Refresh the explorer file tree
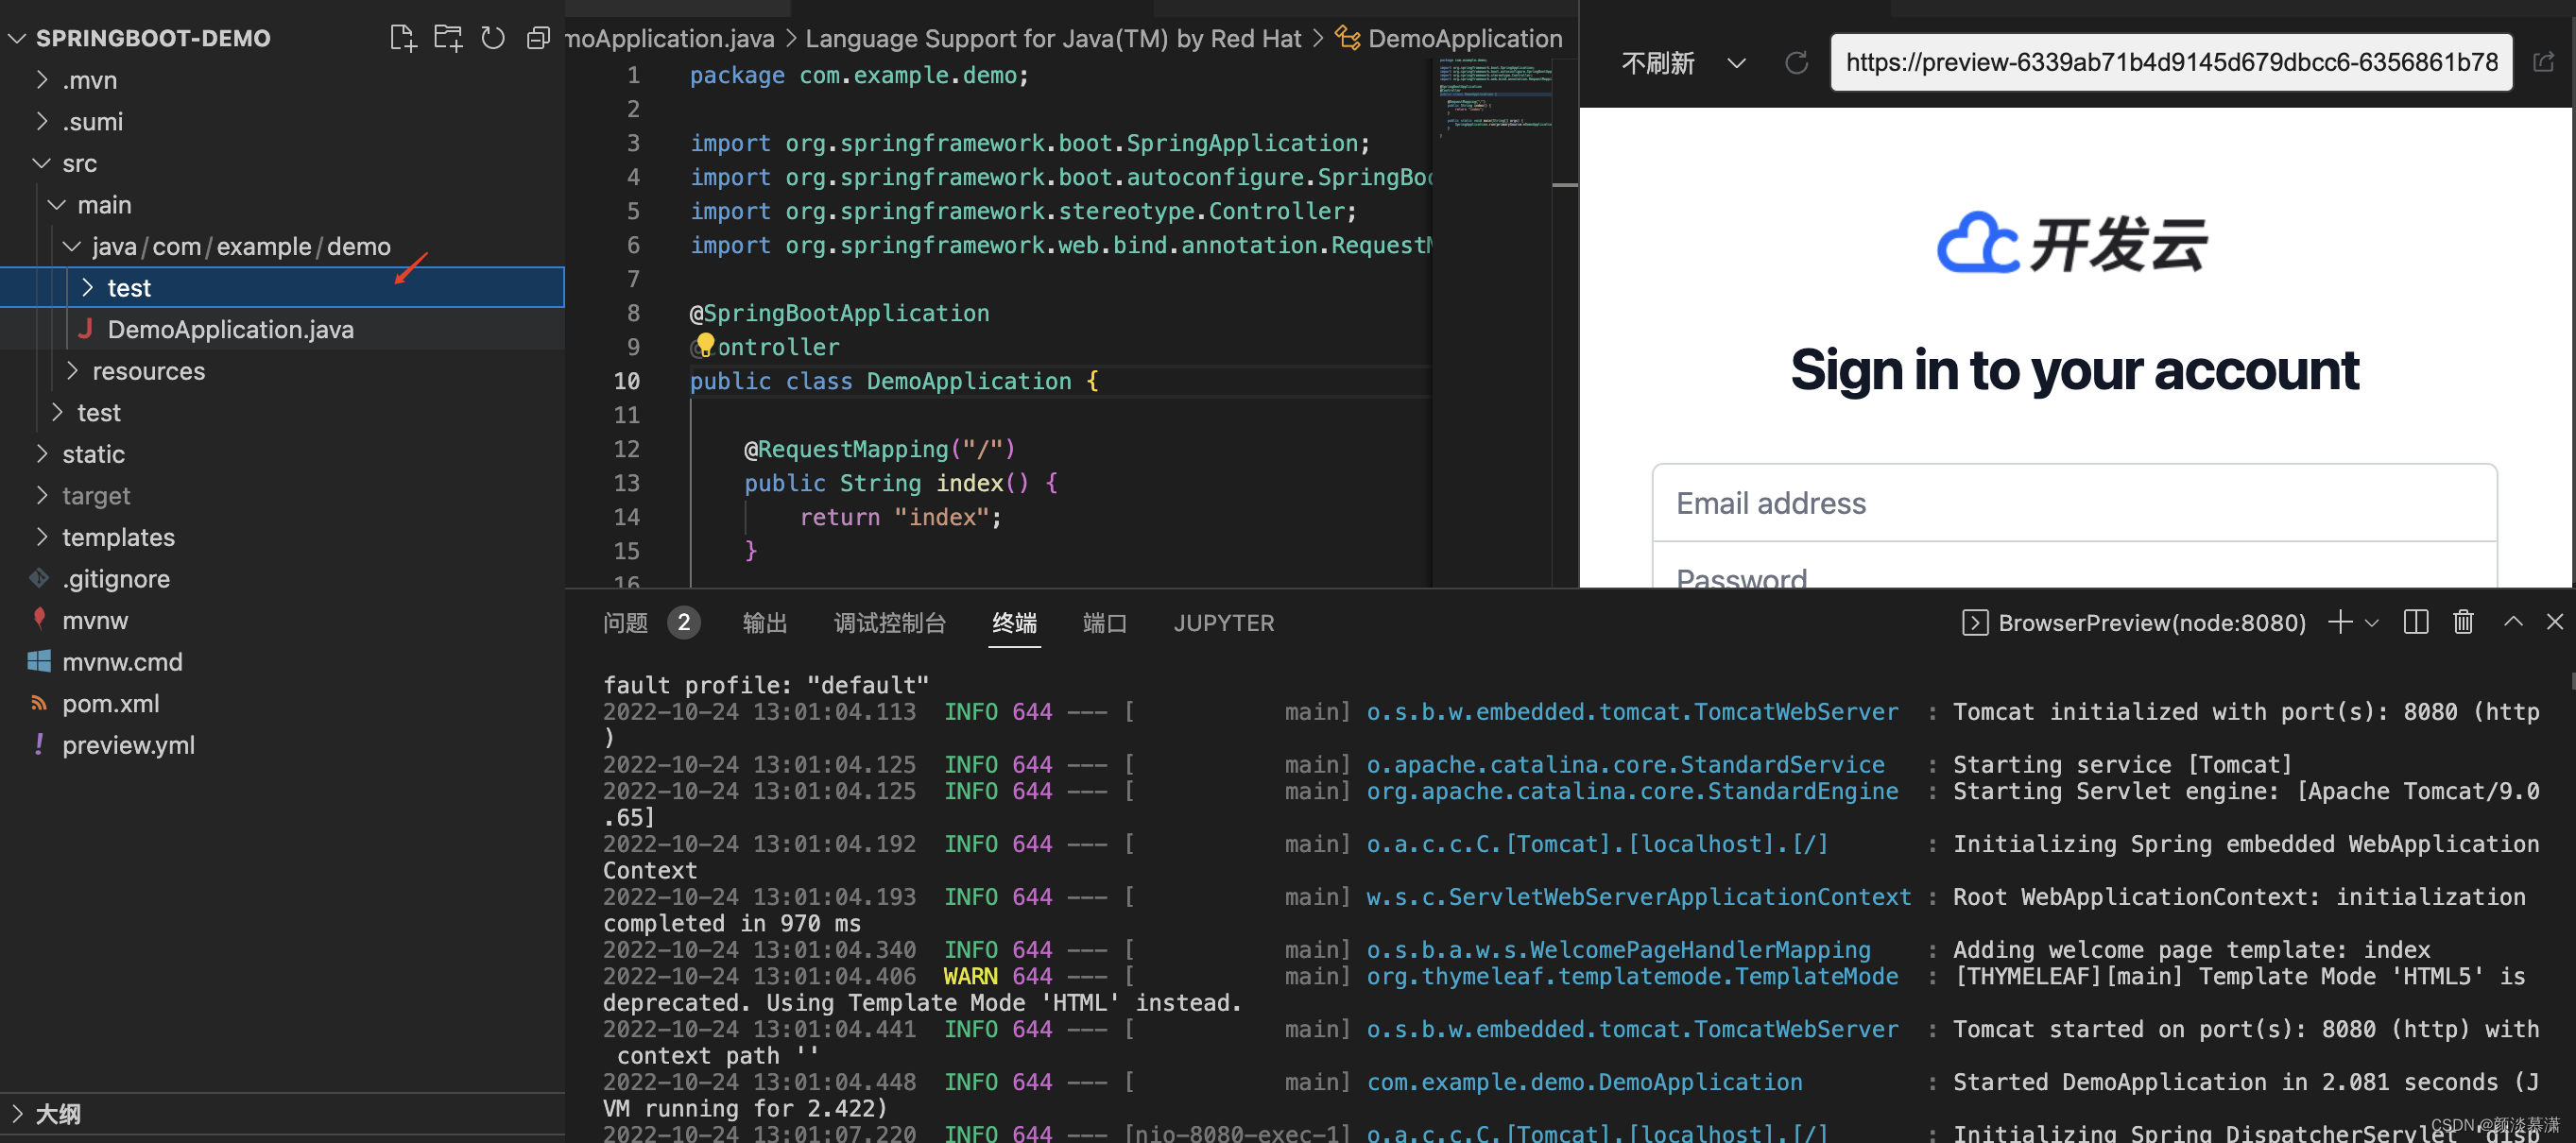This screenshot has height=1143, width=2576. (493, 38)
